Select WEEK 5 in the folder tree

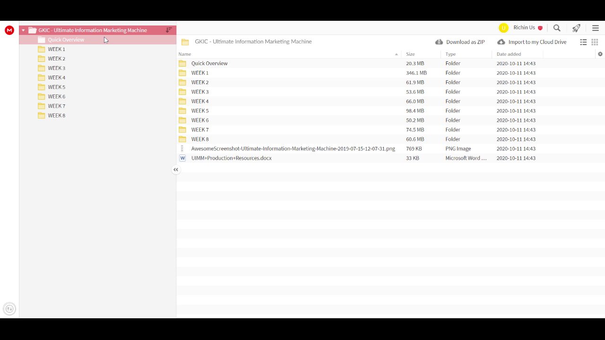click(56, 87)
